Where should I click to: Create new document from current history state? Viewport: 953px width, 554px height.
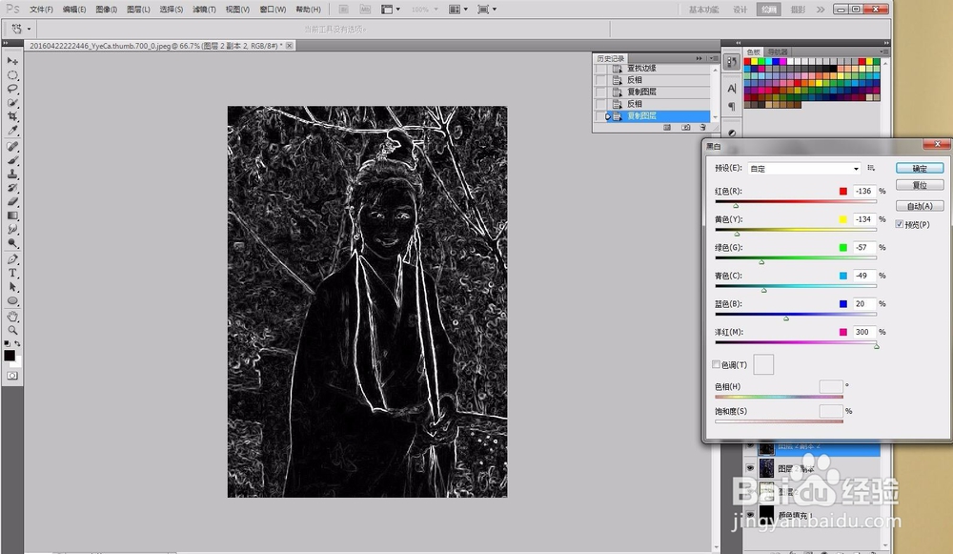(x=667, y=127)
